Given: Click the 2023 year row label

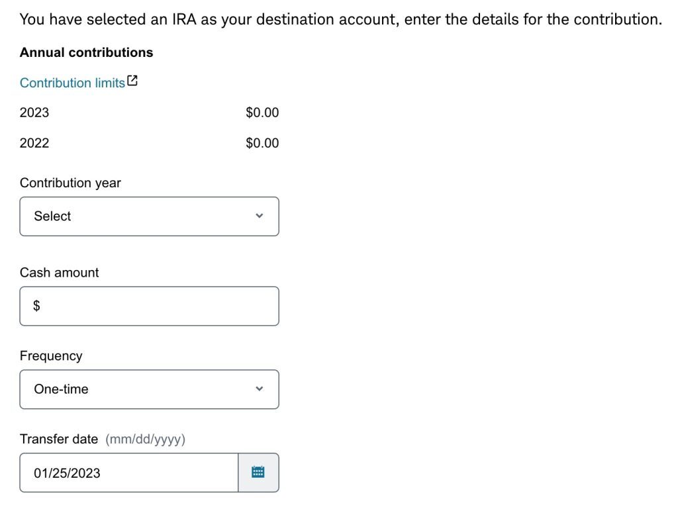Looking at the screenshot, I should tap(34, 113).
